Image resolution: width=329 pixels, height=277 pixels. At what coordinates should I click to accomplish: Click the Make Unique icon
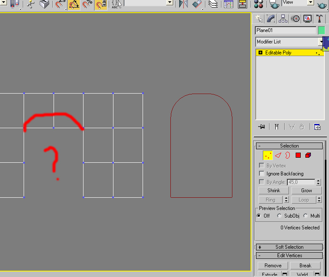[291, 126]
